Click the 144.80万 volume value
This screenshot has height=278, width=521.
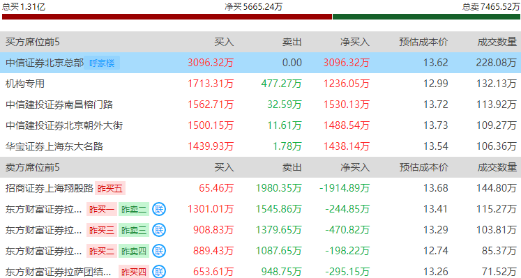[497, 188]
